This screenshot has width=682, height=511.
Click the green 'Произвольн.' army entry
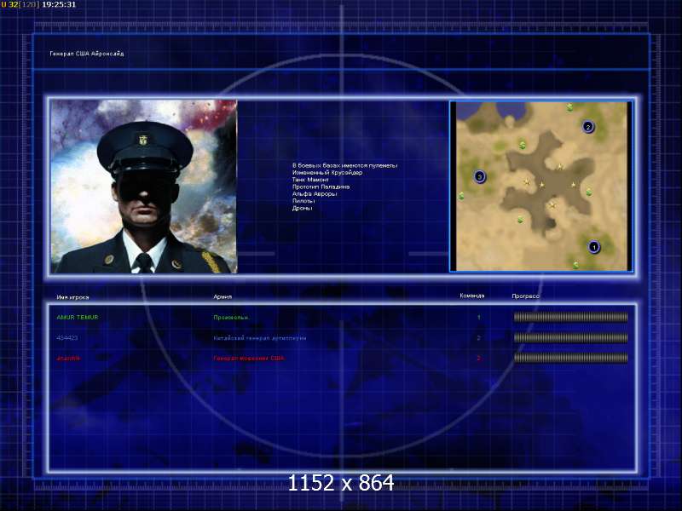coord(231,317)
